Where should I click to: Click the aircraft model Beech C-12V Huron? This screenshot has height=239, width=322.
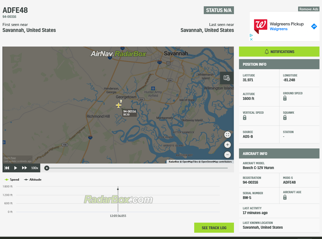tap(258, 168)
